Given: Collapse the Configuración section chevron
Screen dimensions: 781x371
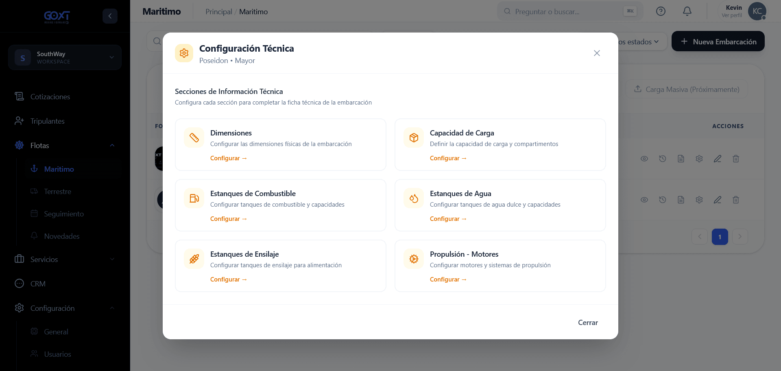Looking at the screenshot, I should (x=112, y=308).
